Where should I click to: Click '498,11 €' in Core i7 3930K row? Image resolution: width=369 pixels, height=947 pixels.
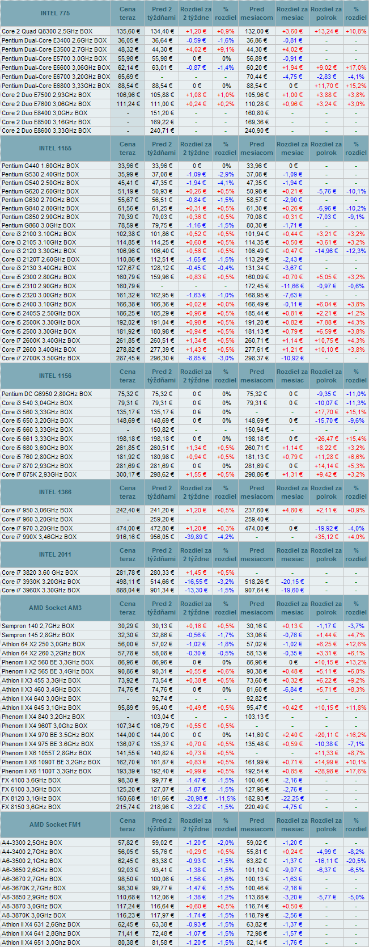[128, 582]
